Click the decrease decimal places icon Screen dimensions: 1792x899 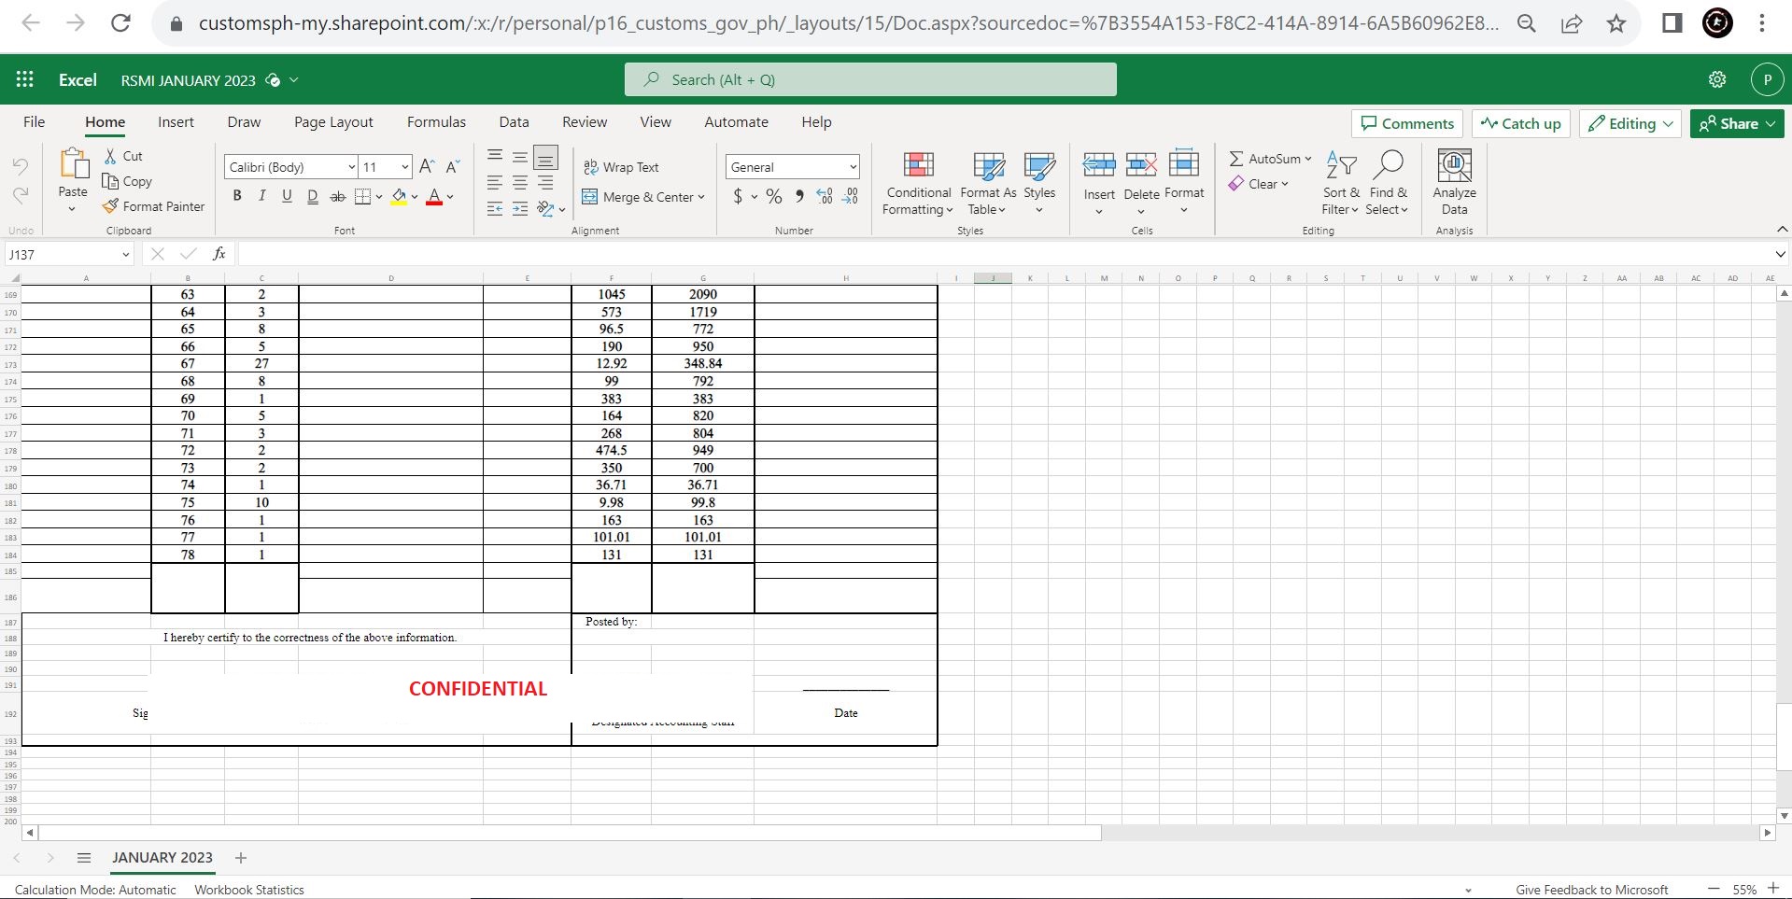850,196
